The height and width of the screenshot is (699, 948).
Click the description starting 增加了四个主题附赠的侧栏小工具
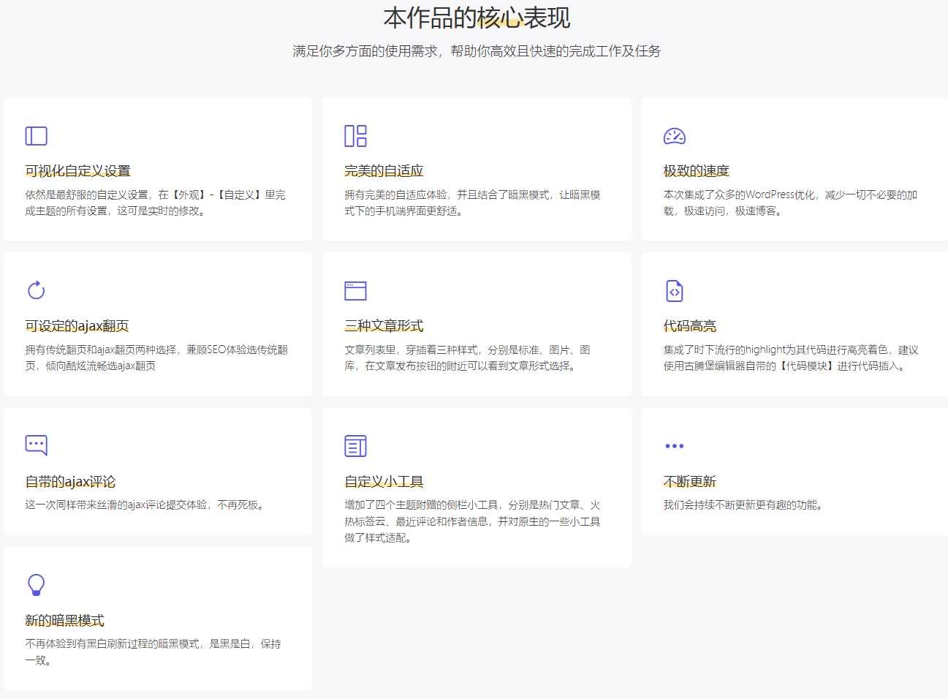473,521
